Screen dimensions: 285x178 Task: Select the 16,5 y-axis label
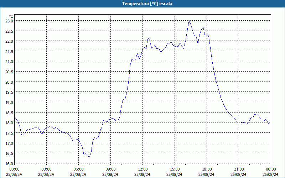click(x=9, y=153)
